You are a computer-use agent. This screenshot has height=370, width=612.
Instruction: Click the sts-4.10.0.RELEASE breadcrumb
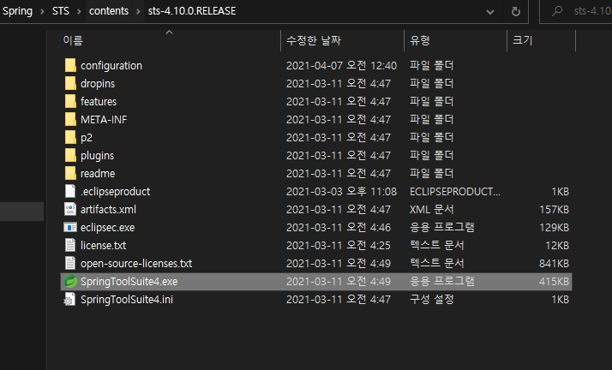coord(192,11)
